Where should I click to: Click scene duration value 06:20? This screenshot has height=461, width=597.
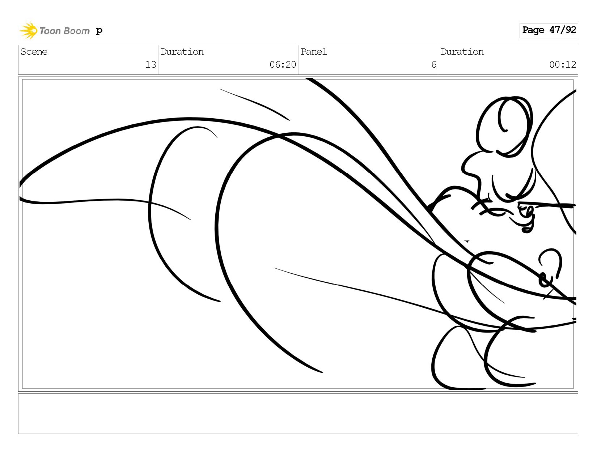283,65
